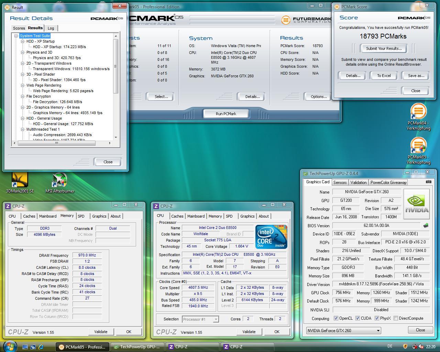Click the result tree horizontal scrollbar
The width and height of the screenshot is (440, 352).
click(57, 143)
